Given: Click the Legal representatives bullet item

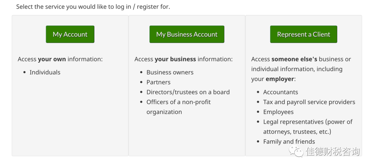Looking at the screenshot, I should (x=308, y=122).
